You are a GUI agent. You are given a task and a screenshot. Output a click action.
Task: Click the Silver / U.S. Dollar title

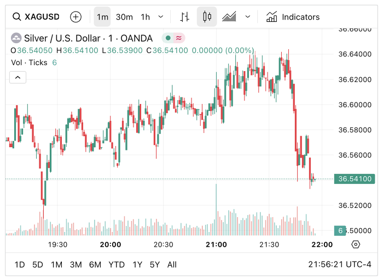[x=88, y=38]
